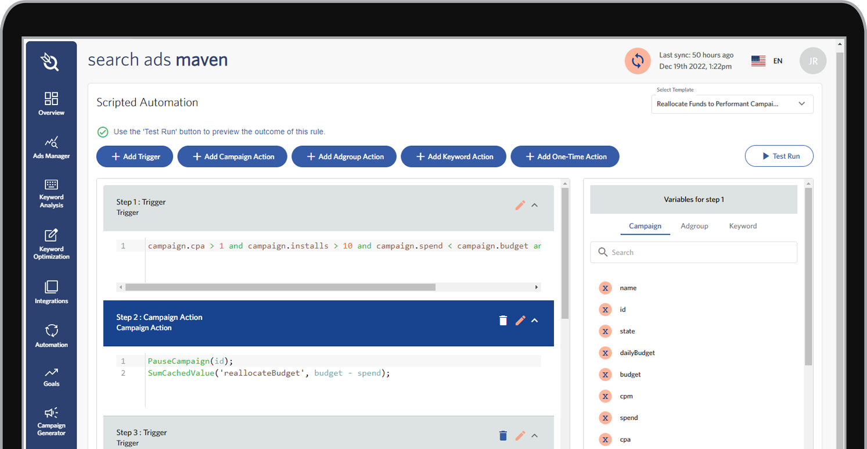Open Campaign Generator in sidebar
The image size is (867, 449).
click(x=51, y=421)
